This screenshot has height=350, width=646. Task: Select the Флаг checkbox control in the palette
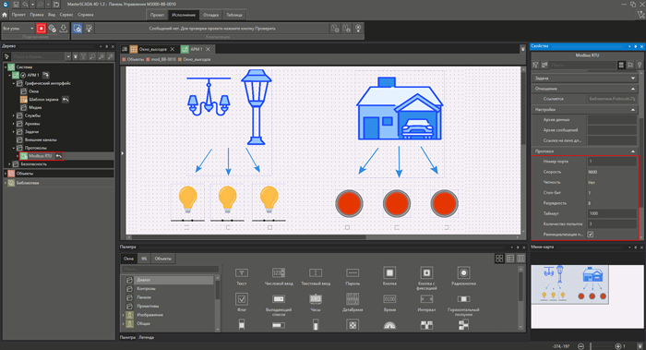(242, 302)
